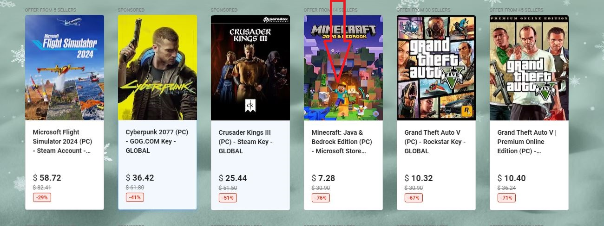Open the Microsoft Flight Simulator 2024 cover image
The height and width of the screenshot is (226, 604).
coord(65,68)
